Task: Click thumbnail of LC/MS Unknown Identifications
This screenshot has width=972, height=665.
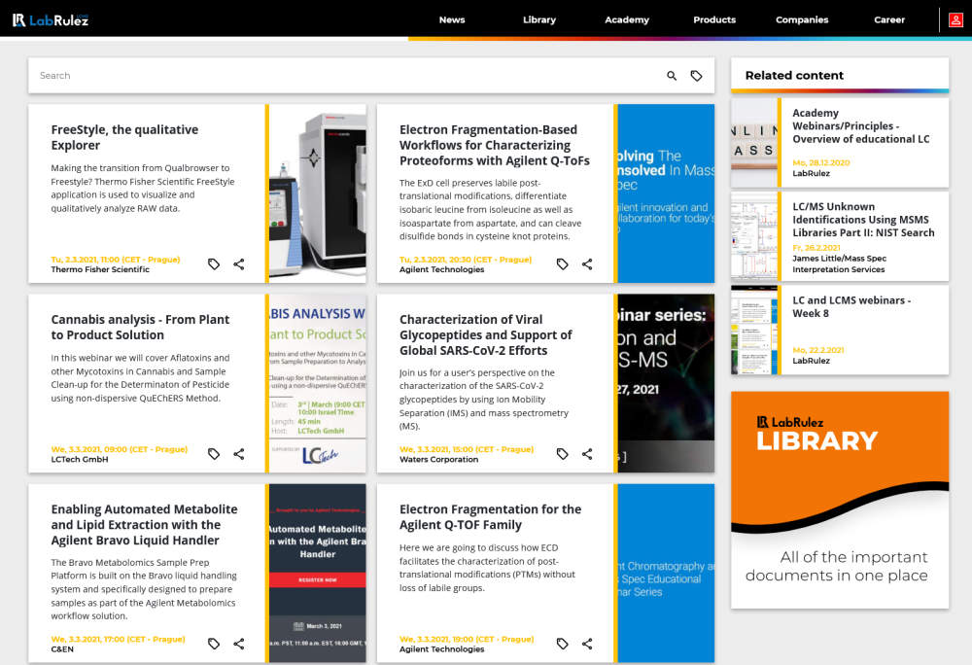Action: (754, 236)
